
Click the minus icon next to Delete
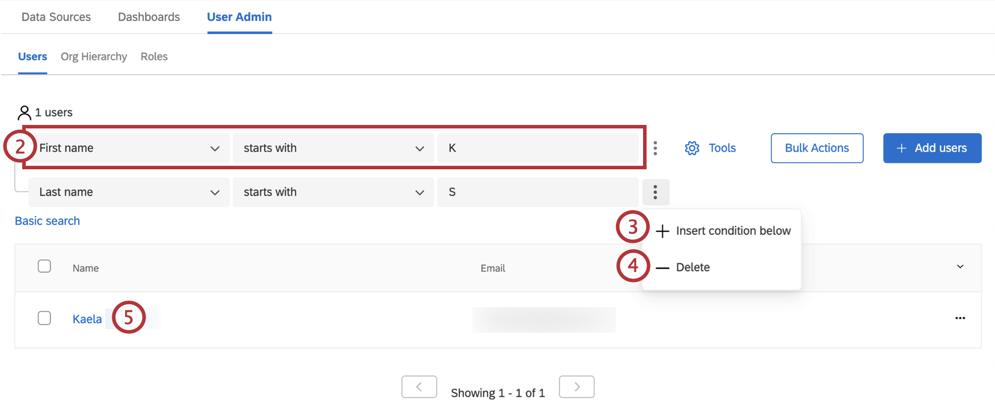pos(662,267)
